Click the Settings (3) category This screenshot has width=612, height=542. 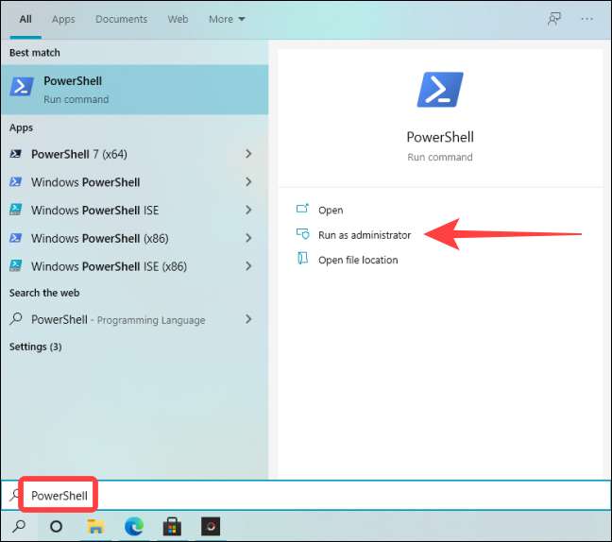(x=36, y=347)
